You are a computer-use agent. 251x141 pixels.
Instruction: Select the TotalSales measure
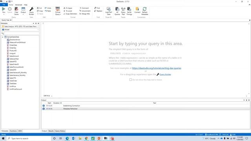(13, 83)
